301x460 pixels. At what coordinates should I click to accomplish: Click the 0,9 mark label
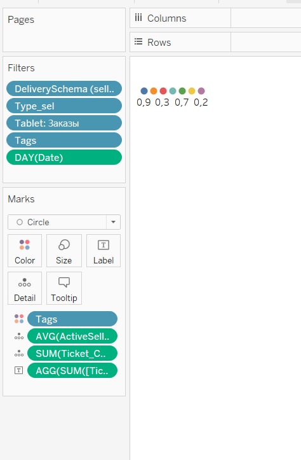[144, 102]
